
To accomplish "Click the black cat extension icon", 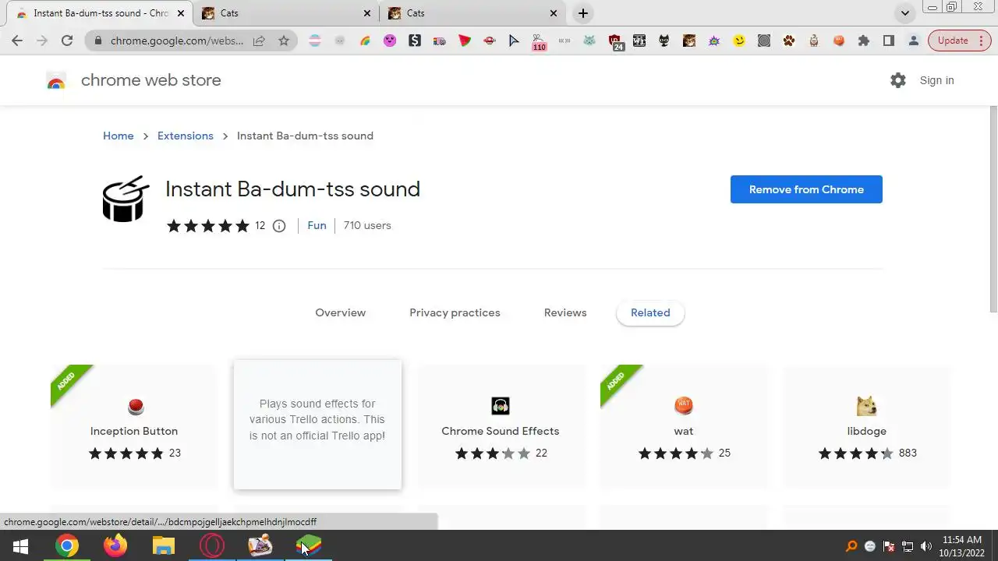I will click(x=664, y=41).
